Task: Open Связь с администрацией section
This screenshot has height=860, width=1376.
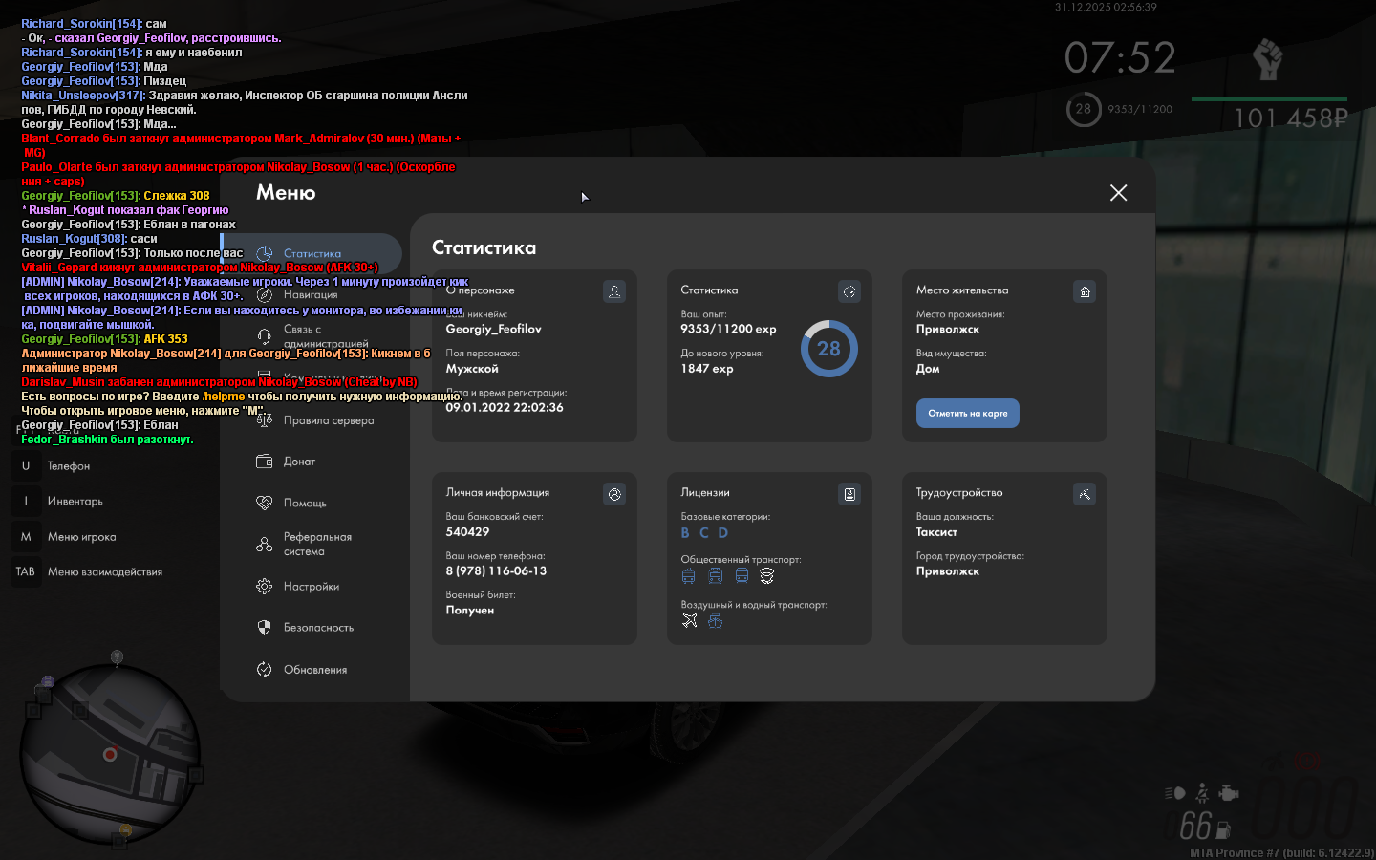Action: pos(312,336)
